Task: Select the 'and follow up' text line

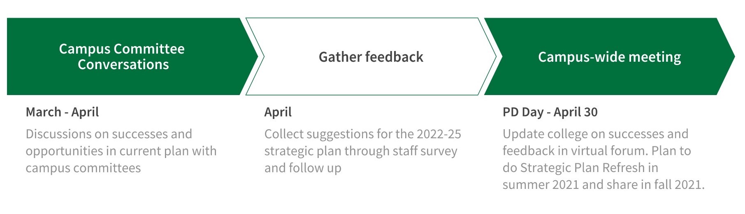Action: (x=303, y=167)
